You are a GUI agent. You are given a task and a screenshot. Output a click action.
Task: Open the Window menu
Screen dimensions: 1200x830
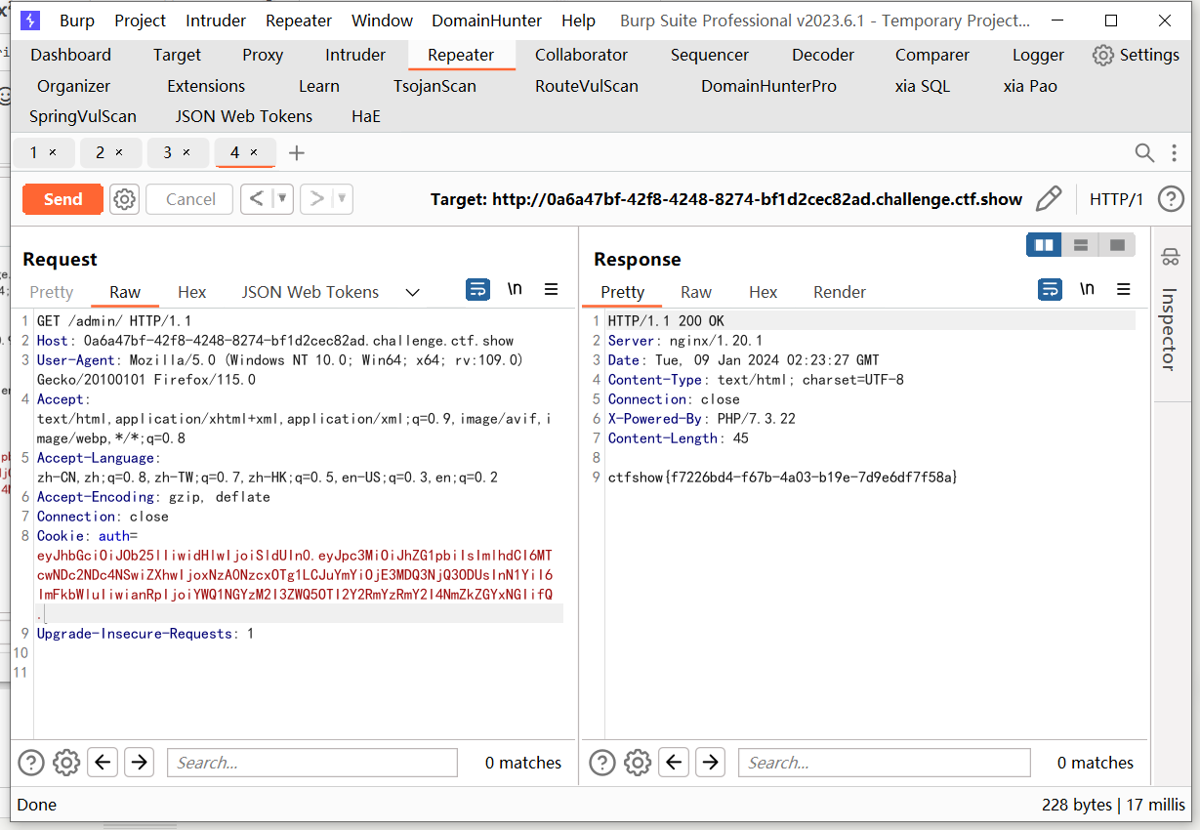click(x=383, y=21)
